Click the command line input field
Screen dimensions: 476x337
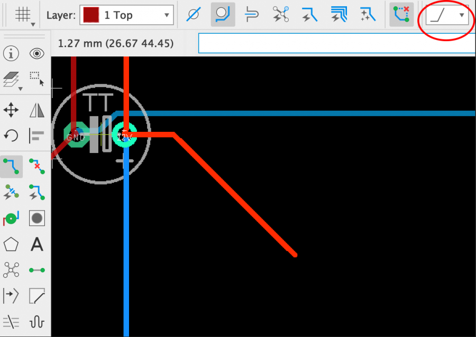click(336, 43)
